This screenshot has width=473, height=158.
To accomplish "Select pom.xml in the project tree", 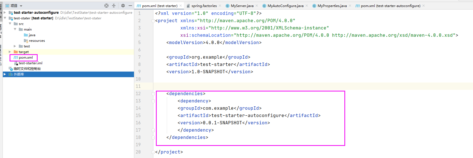I will [26, 58].
